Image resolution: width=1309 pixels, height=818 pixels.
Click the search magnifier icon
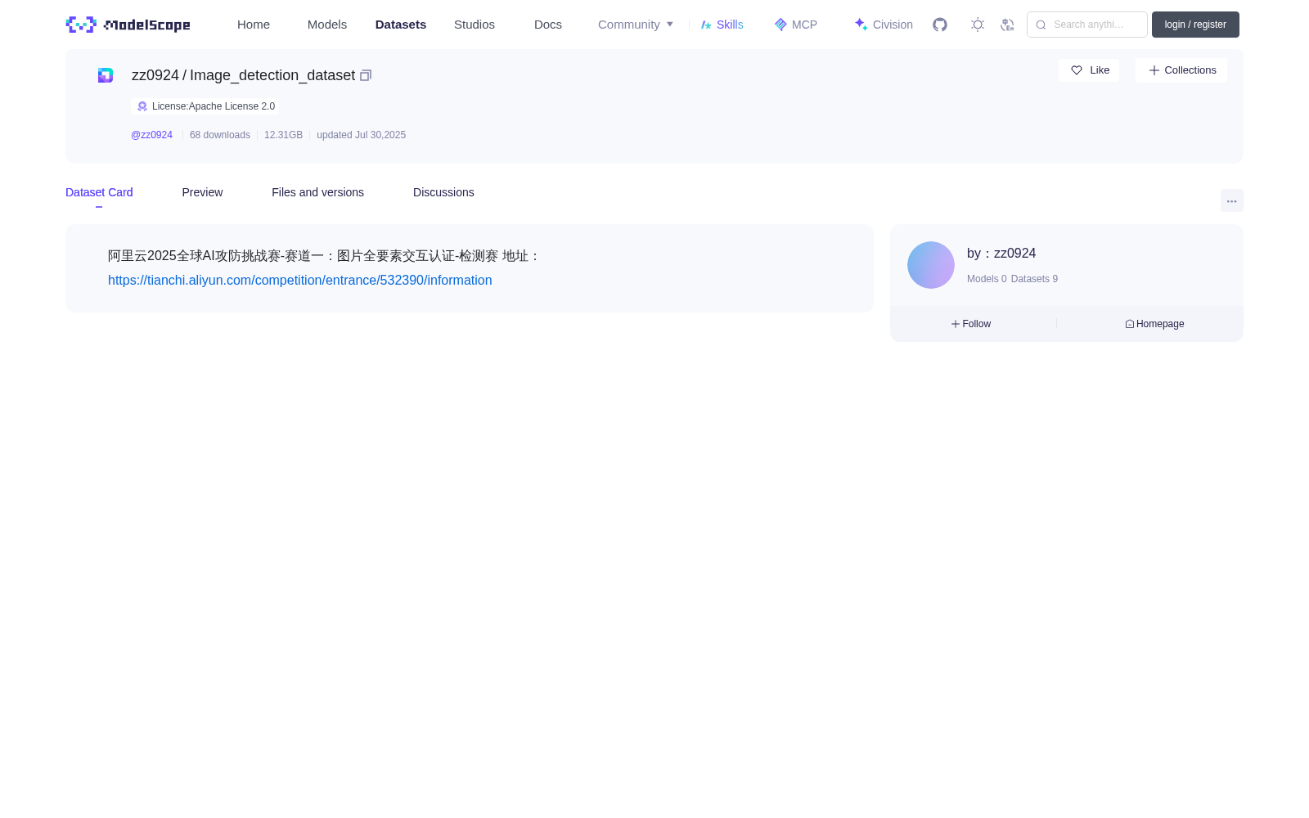pos(1041,25)
